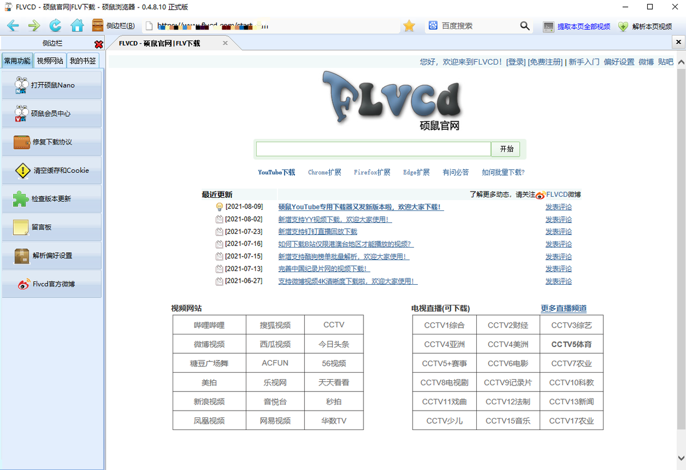Refresh the page with reload icon
Screen dimensions: 686x470
(55, 26)
